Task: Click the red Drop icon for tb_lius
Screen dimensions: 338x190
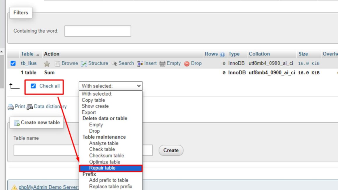Action: [x=187, y=64]
